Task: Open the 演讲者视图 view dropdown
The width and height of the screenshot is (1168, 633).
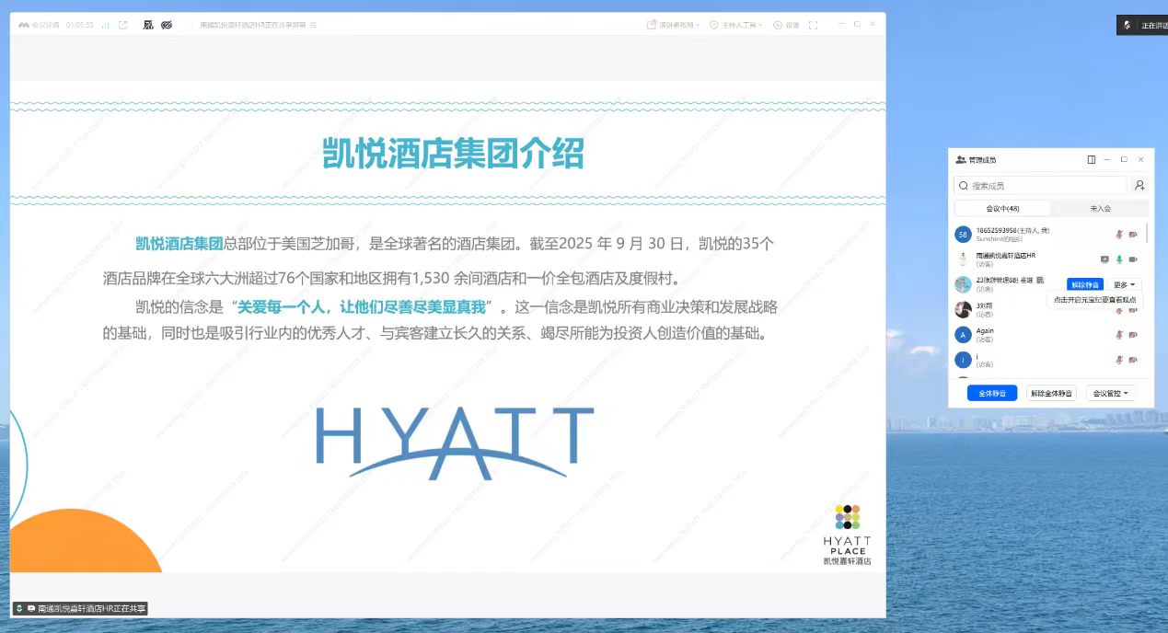Action: 674,25
